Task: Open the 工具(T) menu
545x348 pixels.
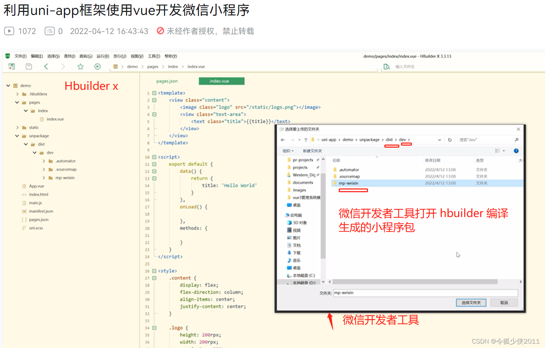Action: pyautogui.click(x=154, y=56)
